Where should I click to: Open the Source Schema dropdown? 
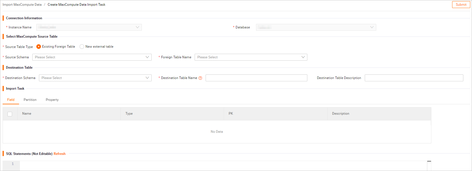pos(92,57)
